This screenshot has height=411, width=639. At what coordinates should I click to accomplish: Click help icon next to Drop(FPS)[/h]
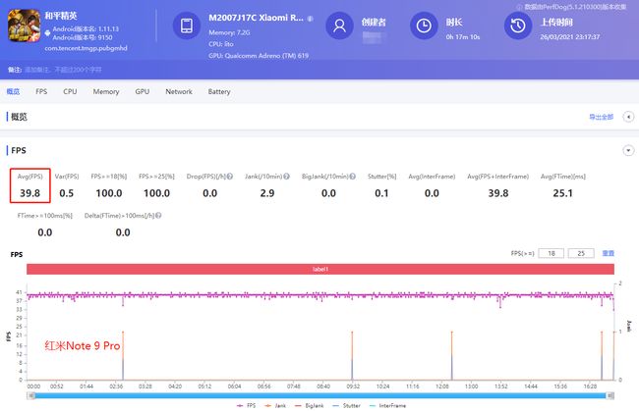click(x=231, y=176)
